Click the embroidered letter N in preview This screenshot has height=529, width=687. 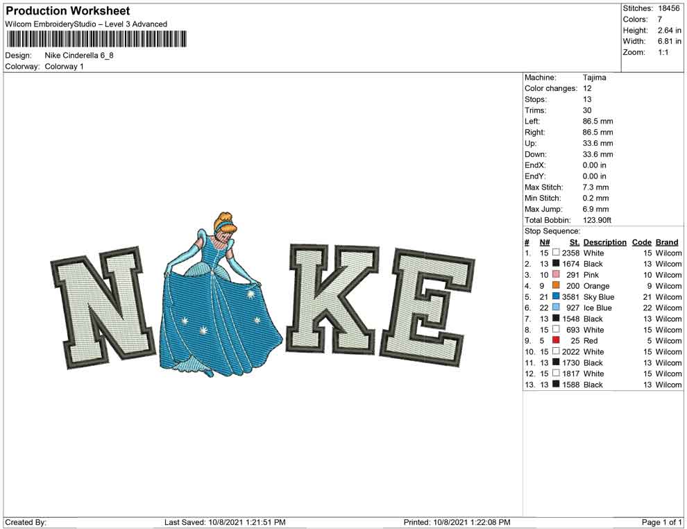click(x=104, y=308)
